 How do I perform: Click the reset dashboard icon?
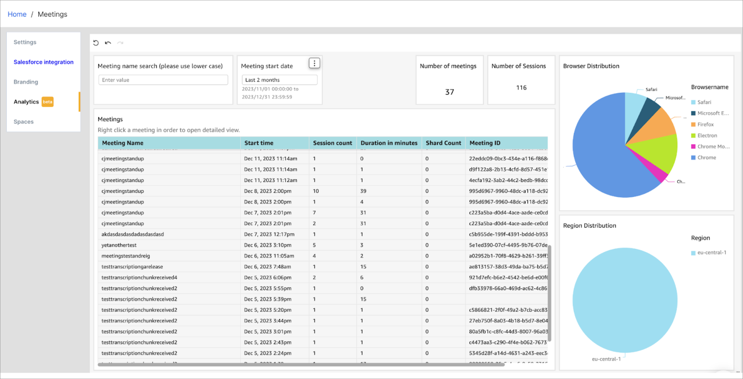(96, 43)
